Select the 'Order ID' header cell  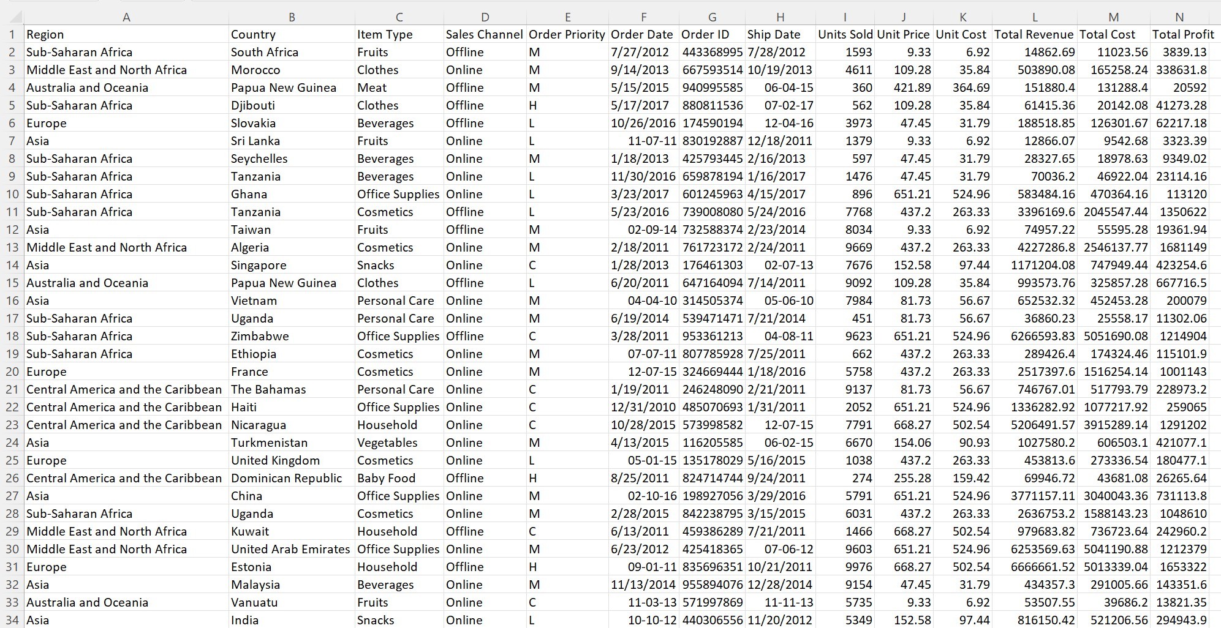click(x=712, y=34)
